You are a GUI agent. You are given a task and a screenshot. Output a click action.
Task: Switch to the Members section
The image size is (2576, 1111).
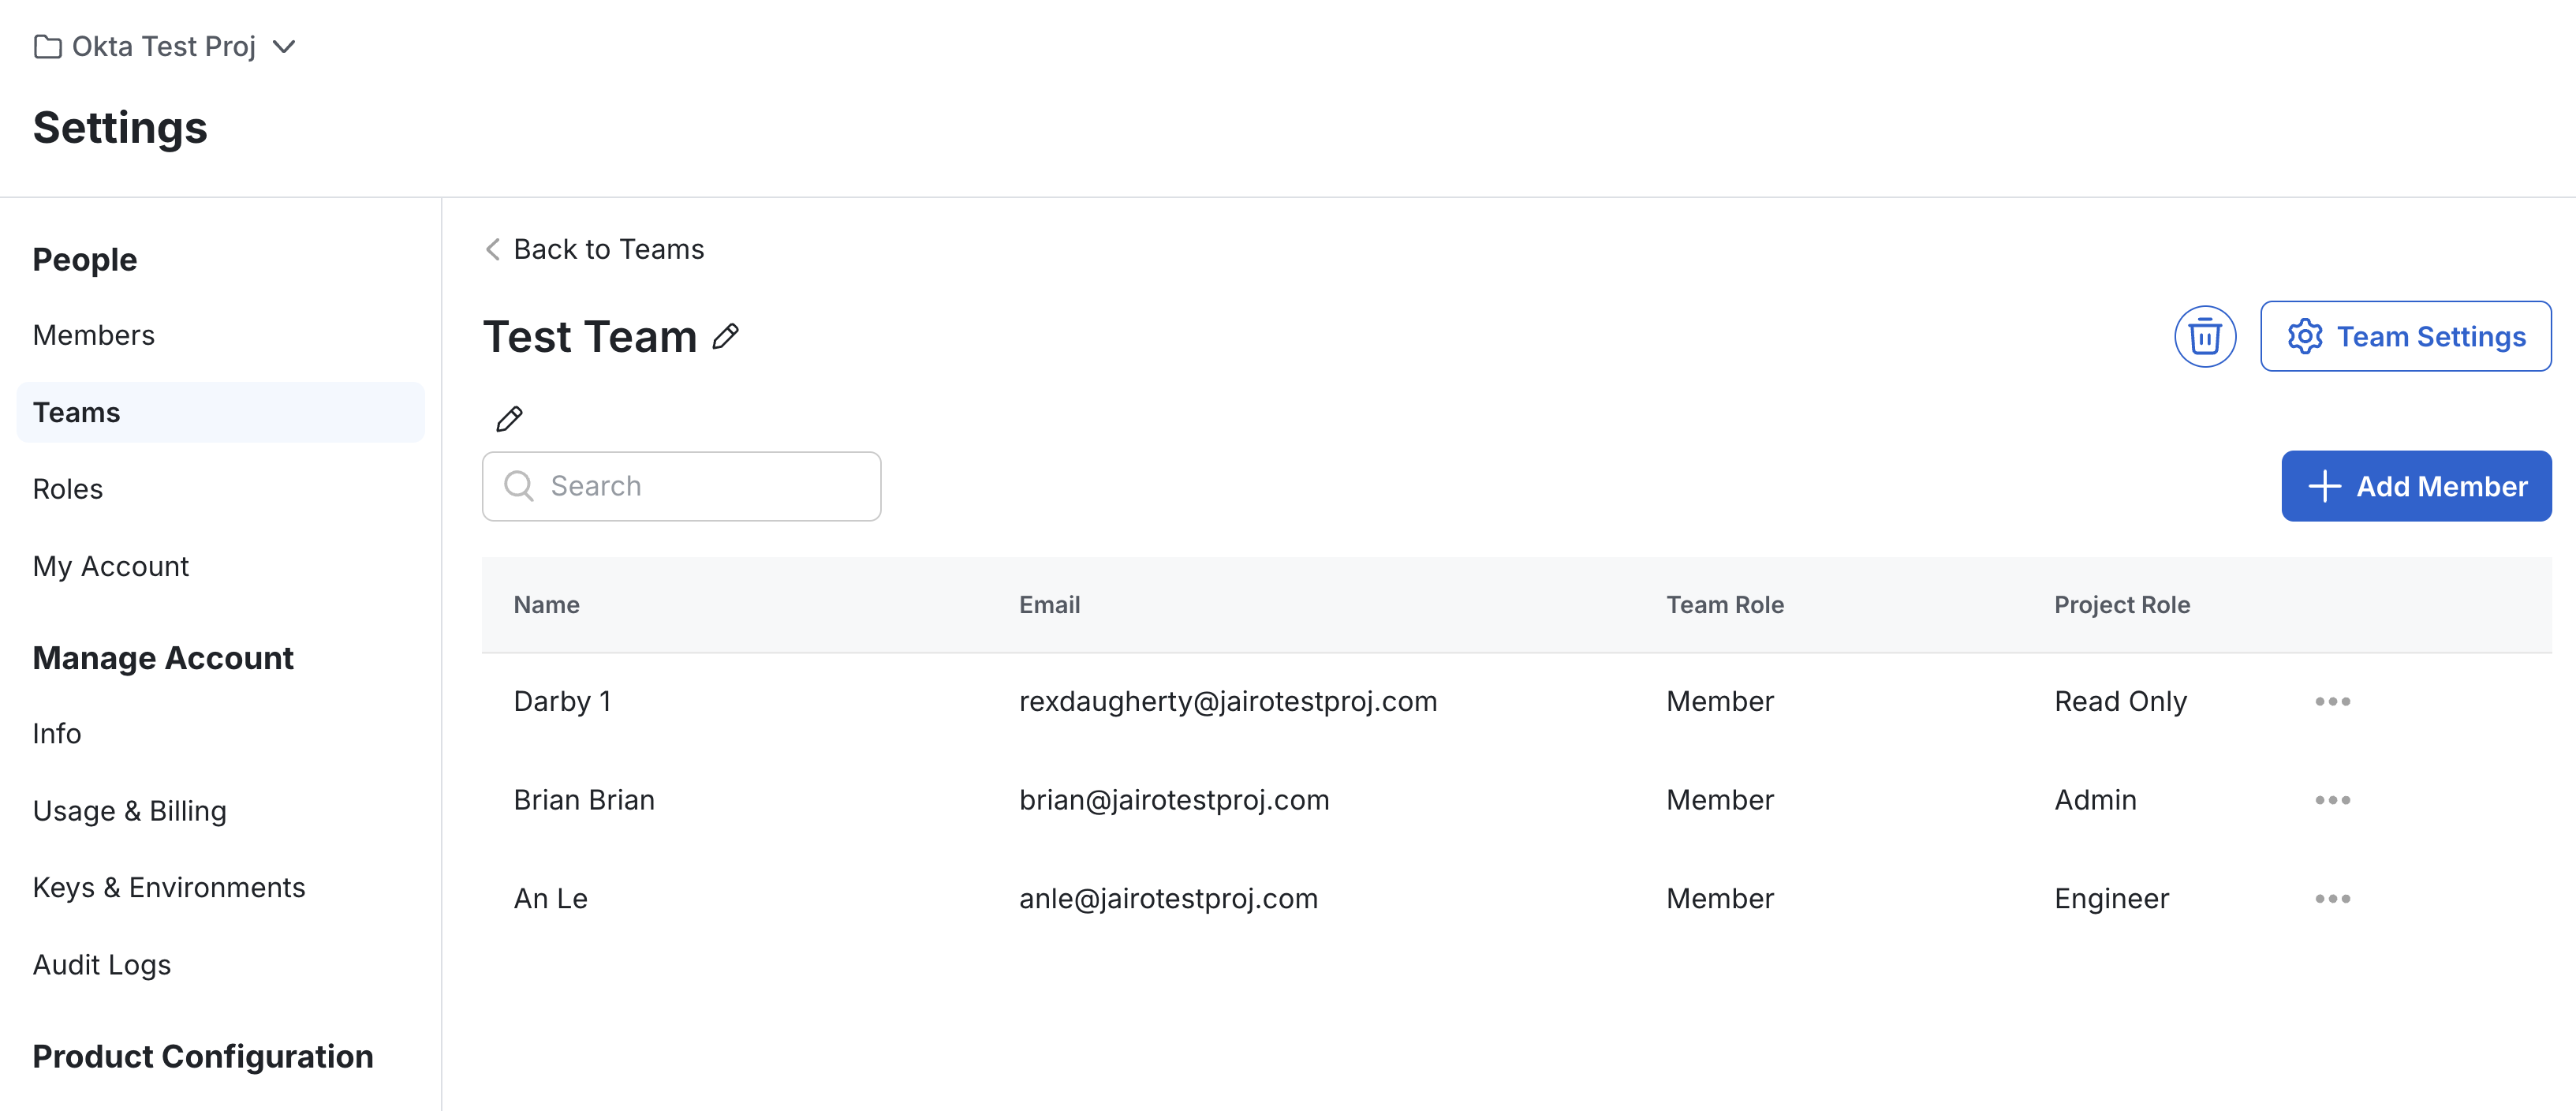(93, 335)
